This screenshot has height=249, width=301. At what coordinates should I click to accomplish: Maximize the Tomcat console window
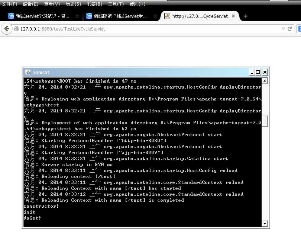coord(258,72)
